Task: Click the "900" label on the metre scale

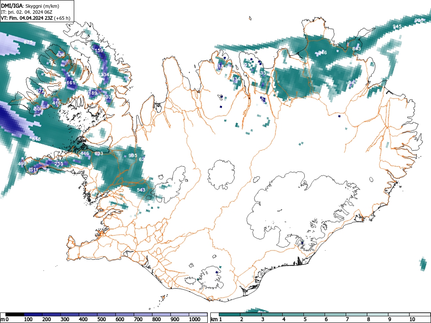Action: (x=175, y=320)
